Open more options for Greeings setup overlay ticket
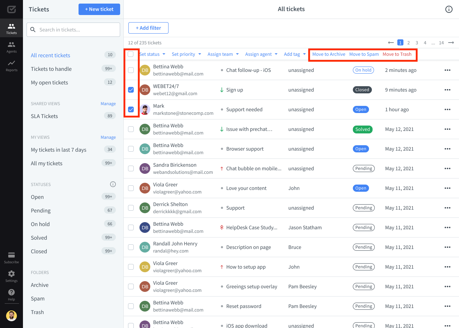This screenshot has width=459, height=328. 448,287
